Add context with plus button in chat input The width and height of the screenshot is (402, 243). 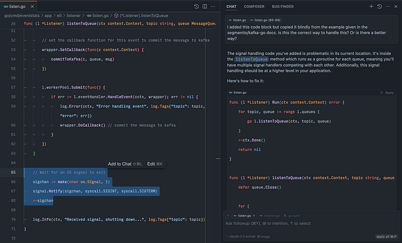(228, 216)
